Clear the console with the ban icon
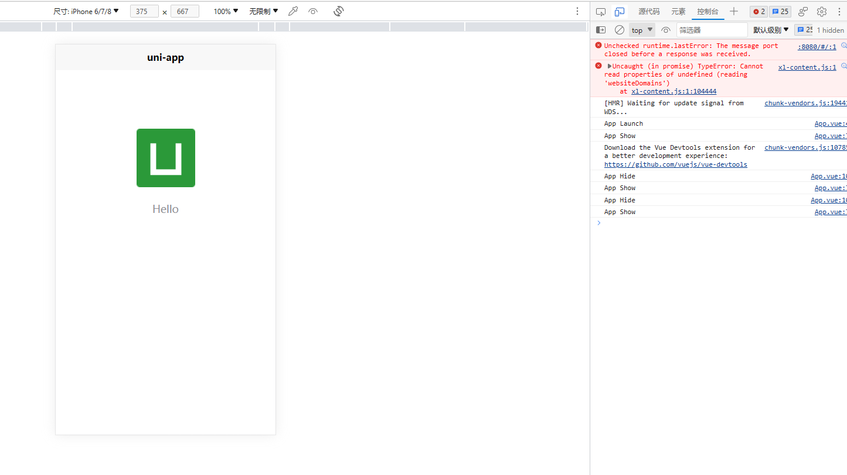Image resolution: width=847 pixels, height=475 pixels. [620, 30]
